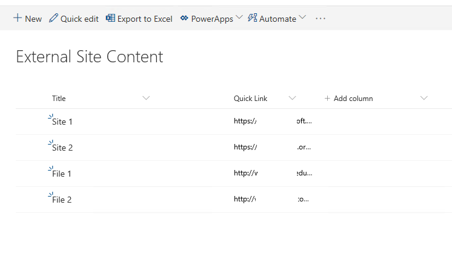The height and width of the screenshot is (274, 452).
Task: Click the File 1 quick link URL
Action: pyautogui.click(x=273, y=173)
